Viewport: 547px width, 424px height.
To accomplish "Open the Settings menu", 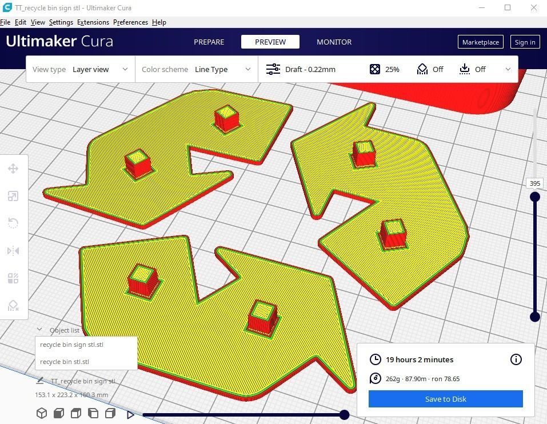I will pyautogui.click(x=61, y=22).
